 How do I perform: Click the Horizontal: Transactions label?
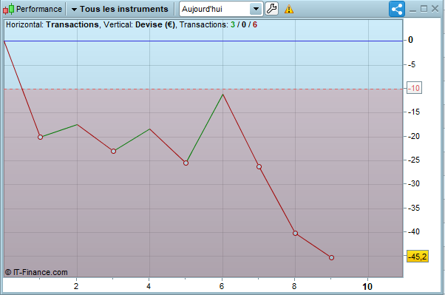(52, 24)
